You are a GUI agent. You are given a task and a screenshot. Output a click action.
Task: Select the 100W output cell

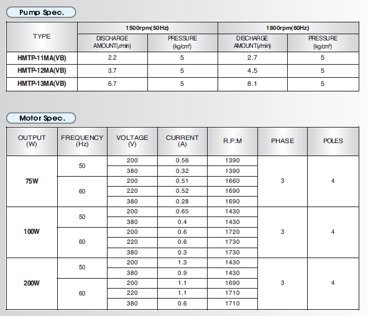click(x=32, y=232)
